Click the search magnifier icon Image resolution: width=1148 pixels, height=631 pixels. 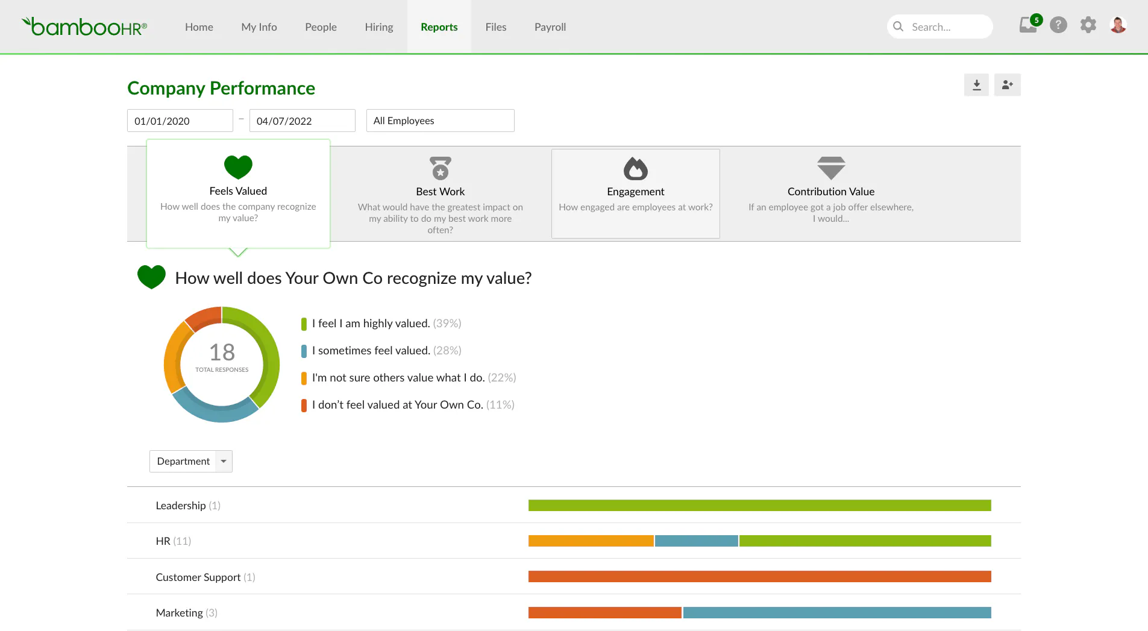coord(898,27)
